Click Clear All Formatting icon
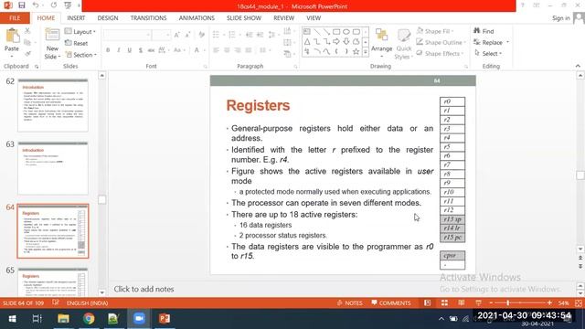Image resolution: width=585 pixels, height=329 pixels. 201,35
